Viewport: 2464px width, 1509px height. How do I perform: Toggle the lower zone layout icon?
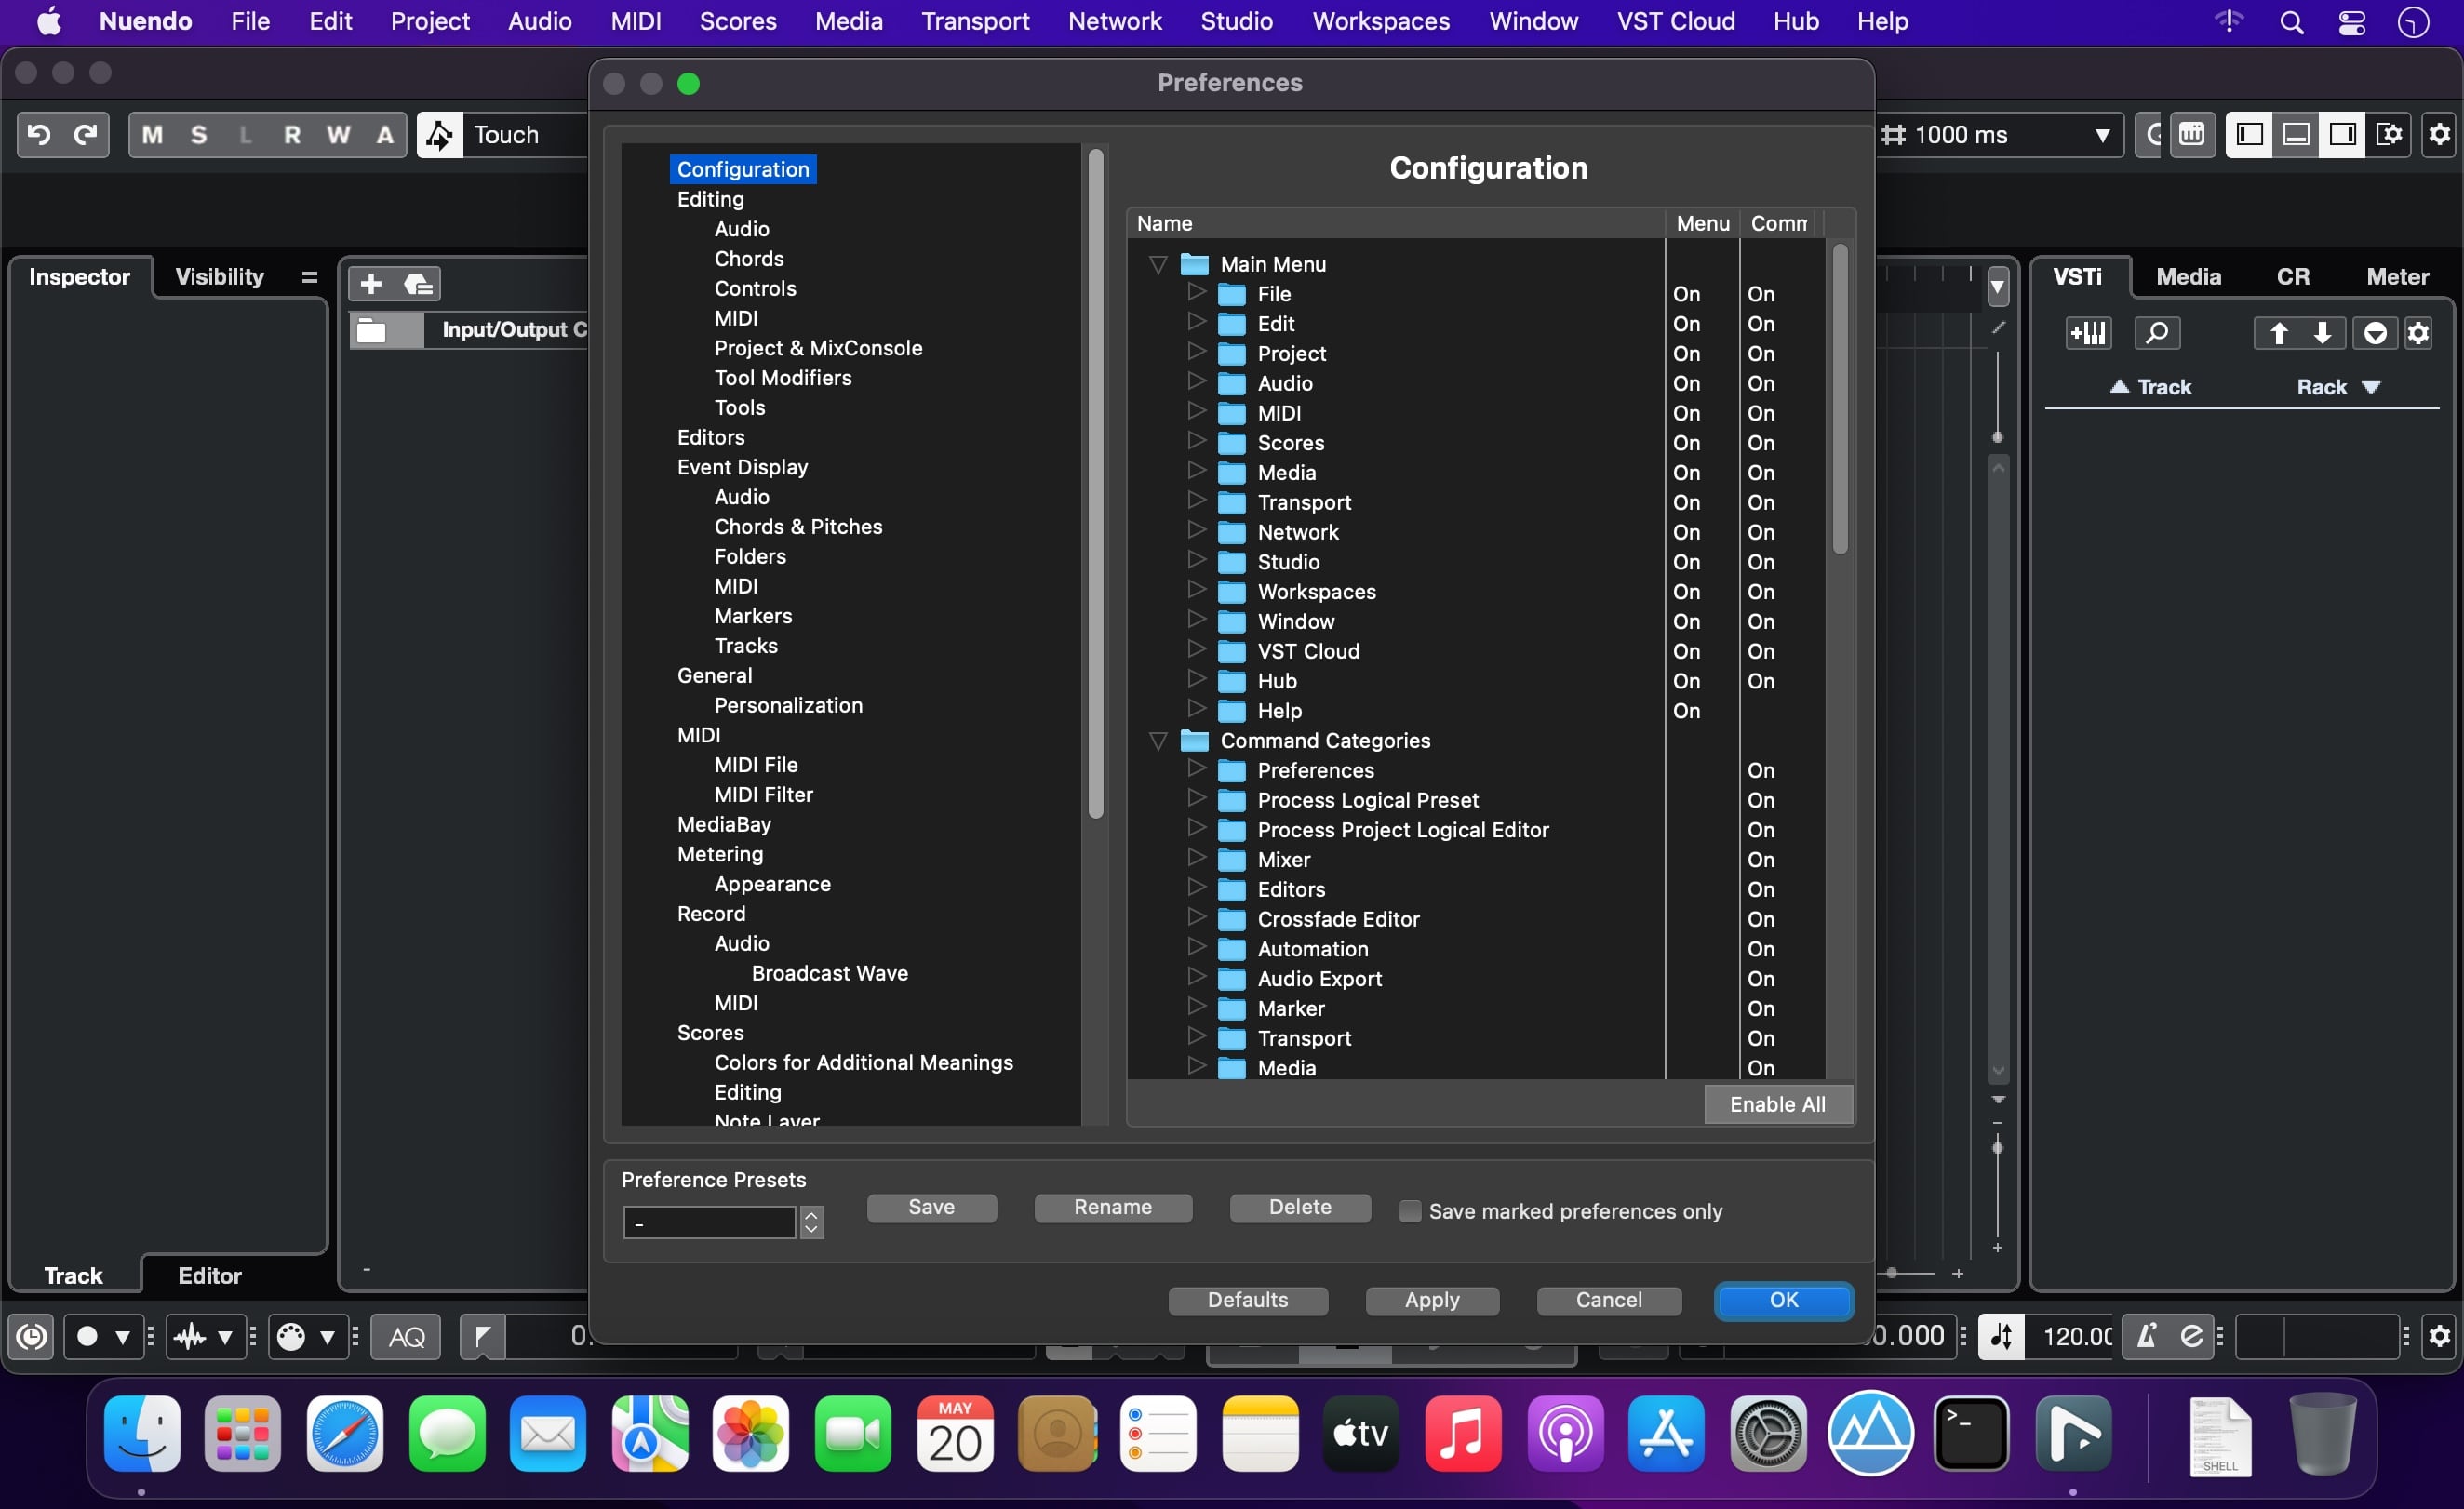tap(2296, 135)
